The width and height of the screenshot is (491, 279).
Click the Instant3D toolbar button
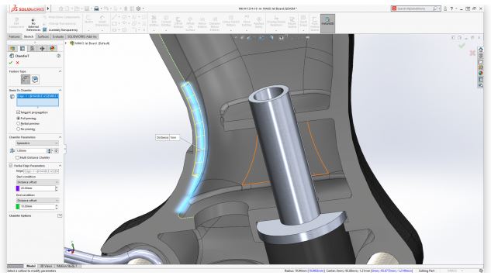tap(327, 23)
